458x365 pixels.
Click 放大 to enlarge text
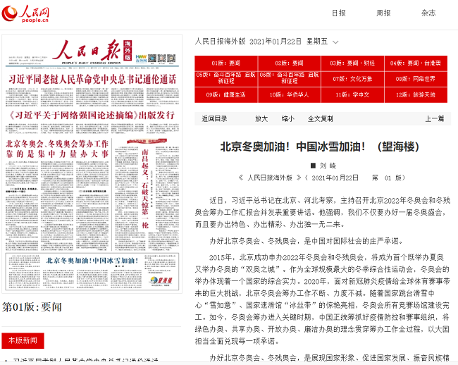pos(261,119)
